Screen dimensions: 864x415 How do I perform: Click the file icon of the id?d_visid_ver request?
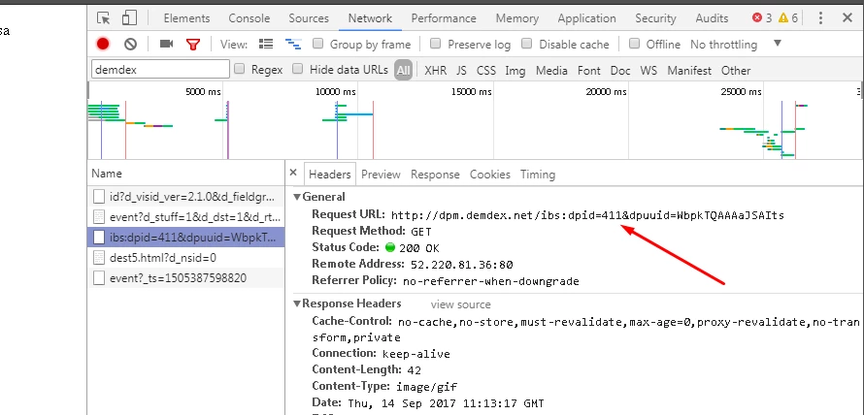tap(99, 196)
